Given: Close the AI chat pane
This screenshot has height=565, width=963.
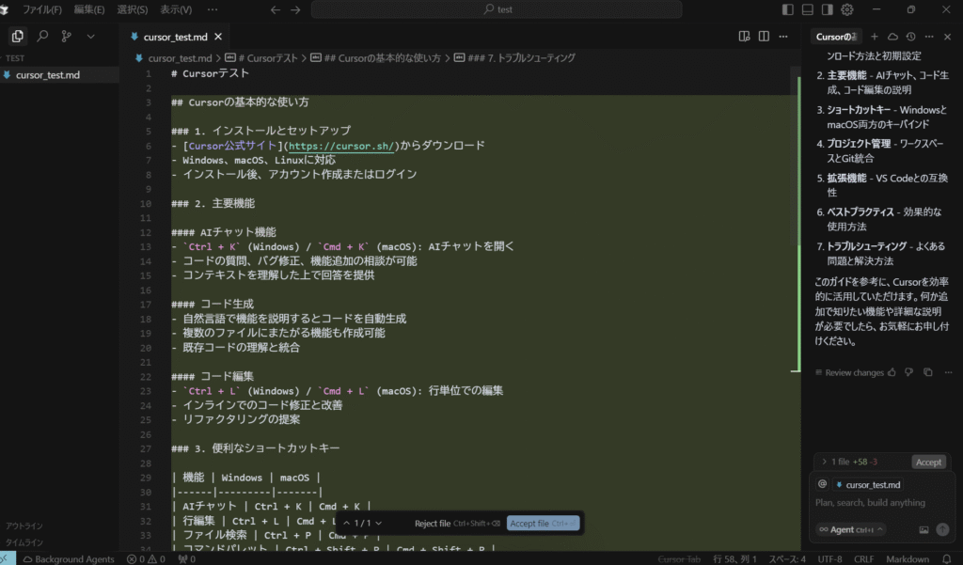Looking at the screenshot, I should tap(948, 37).
